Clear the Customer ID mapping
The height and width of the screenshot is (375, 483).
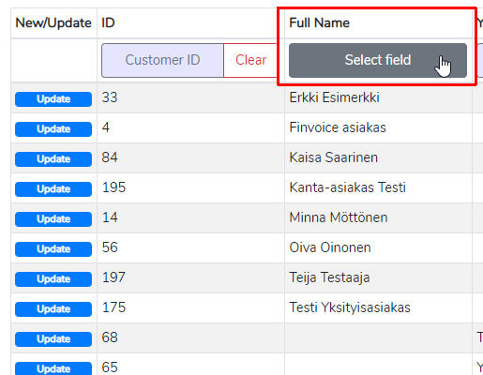[x=251, y=60]
